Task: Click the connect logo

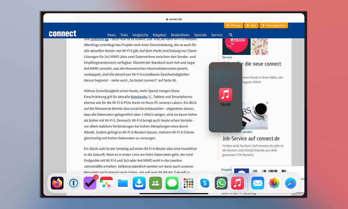Action: (x=63, y=33)
